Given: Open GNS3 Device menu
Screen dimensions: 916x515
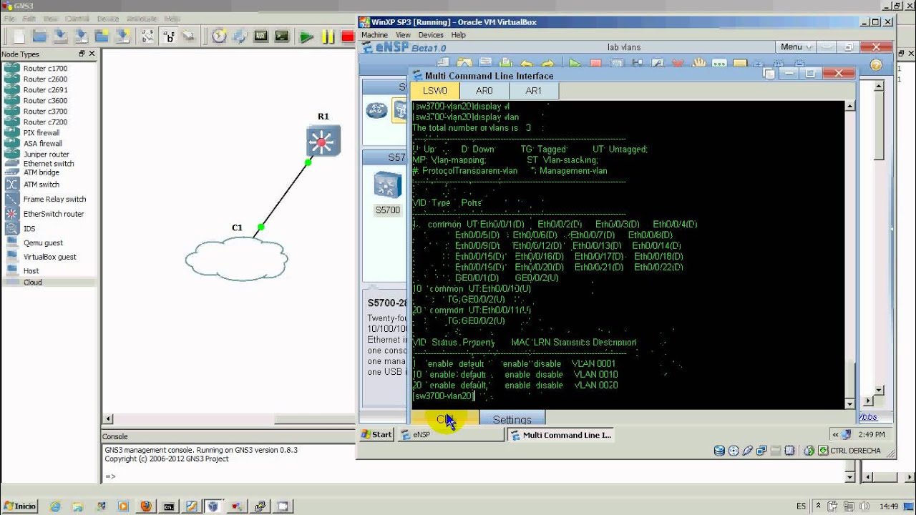Looking at the screenshot, I should (108, 19).
